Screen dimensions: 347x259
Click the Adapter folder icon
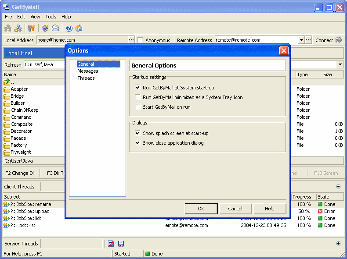point(7,89)
